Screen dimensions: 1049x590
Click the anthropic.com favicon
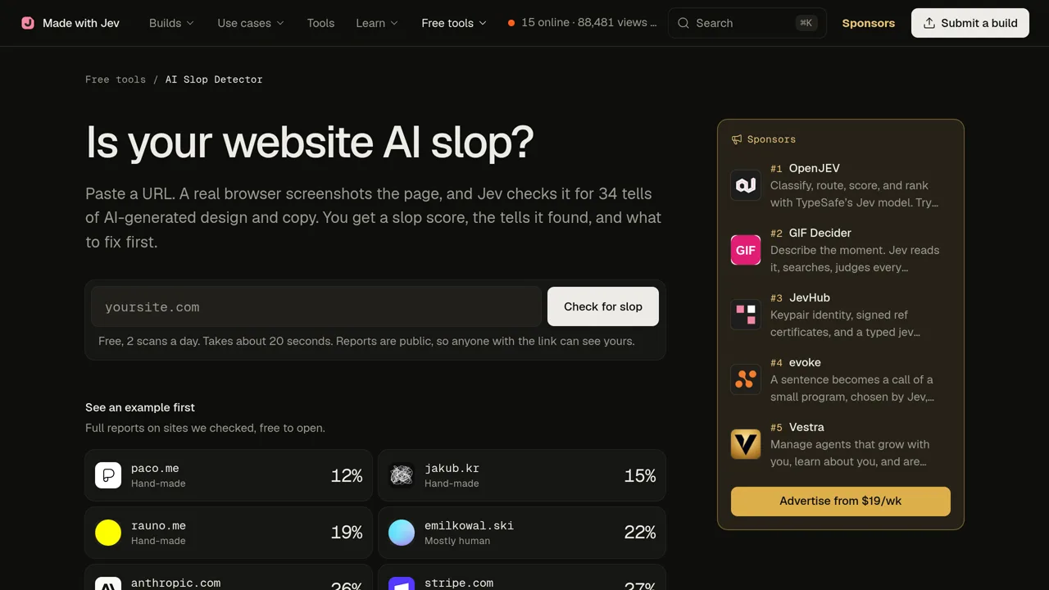point(108,583)
